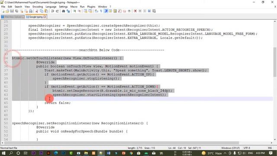Stop macro recording toolbar button
277x156 pixels.
point(140,11)
